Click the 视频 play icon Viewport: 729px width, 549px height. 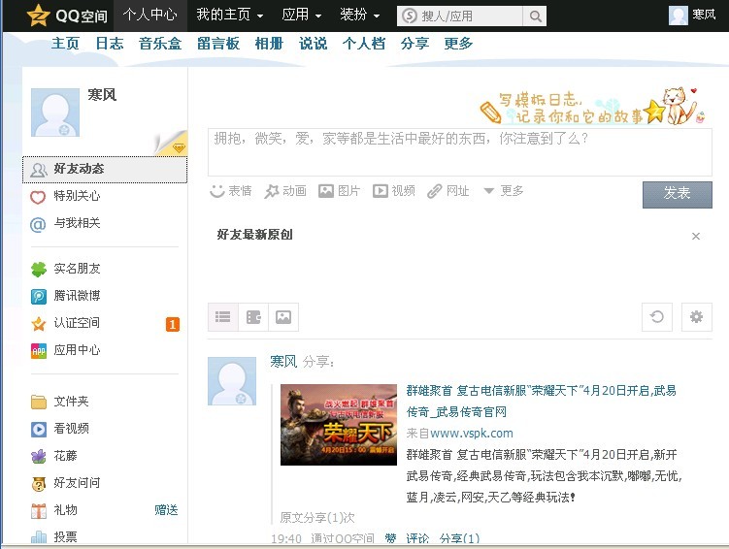[x=380, y=191]
